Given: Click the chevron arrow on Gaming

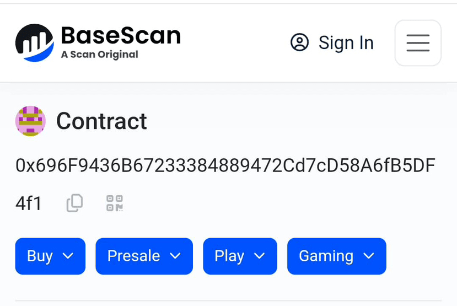Looking at the screenshot, I should 369,256.
